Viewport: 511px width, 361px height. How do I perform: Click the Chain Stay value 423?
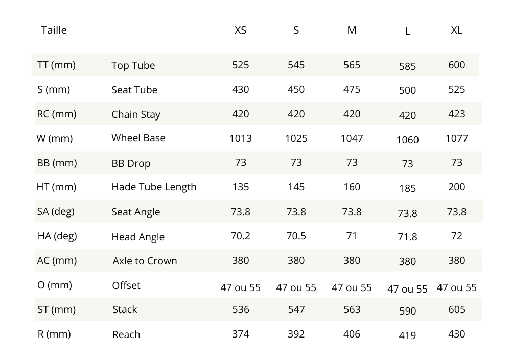coord(456,114)
